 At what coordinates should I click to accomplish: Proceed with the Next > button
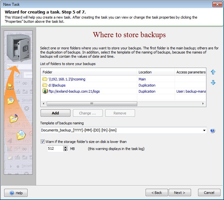click(x=180, y=193)
